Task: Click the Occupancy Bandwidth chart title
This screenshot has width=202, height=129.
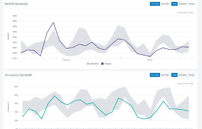Action: pyautogui.click(x=19, y=75)
